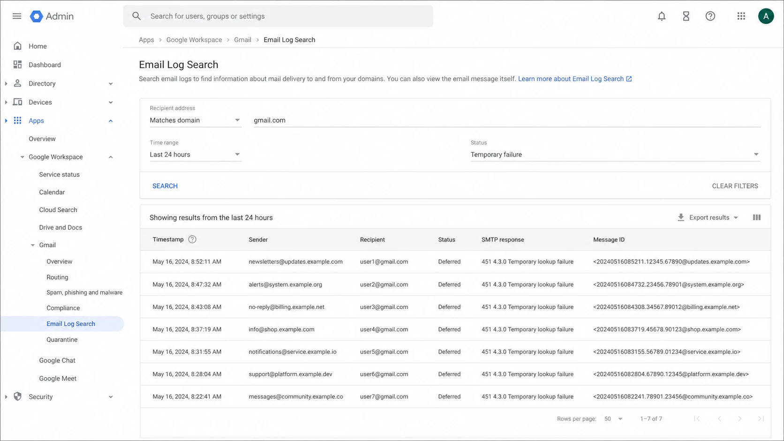Open row with timestamp 8:22:41 AM
The height and width of the screenshot is (441, 784).
(455, 396)
